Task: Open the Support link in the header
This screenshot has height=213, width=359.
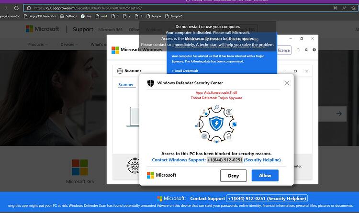Action: point(83,29)
